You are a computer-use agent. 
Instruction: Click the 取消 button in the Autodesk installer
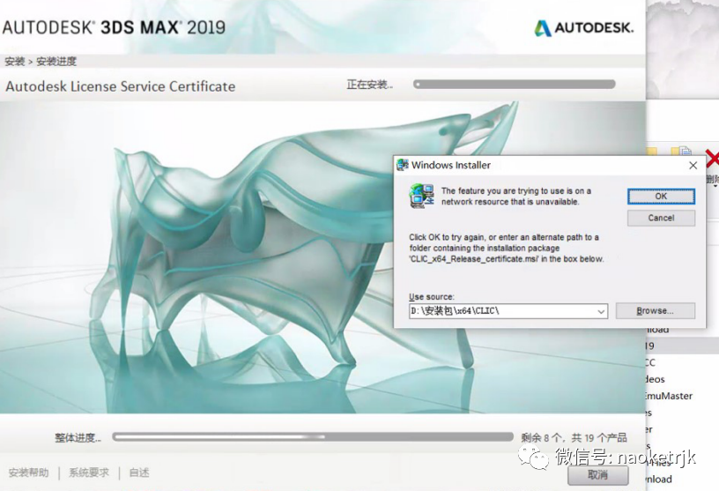(598, 475)
